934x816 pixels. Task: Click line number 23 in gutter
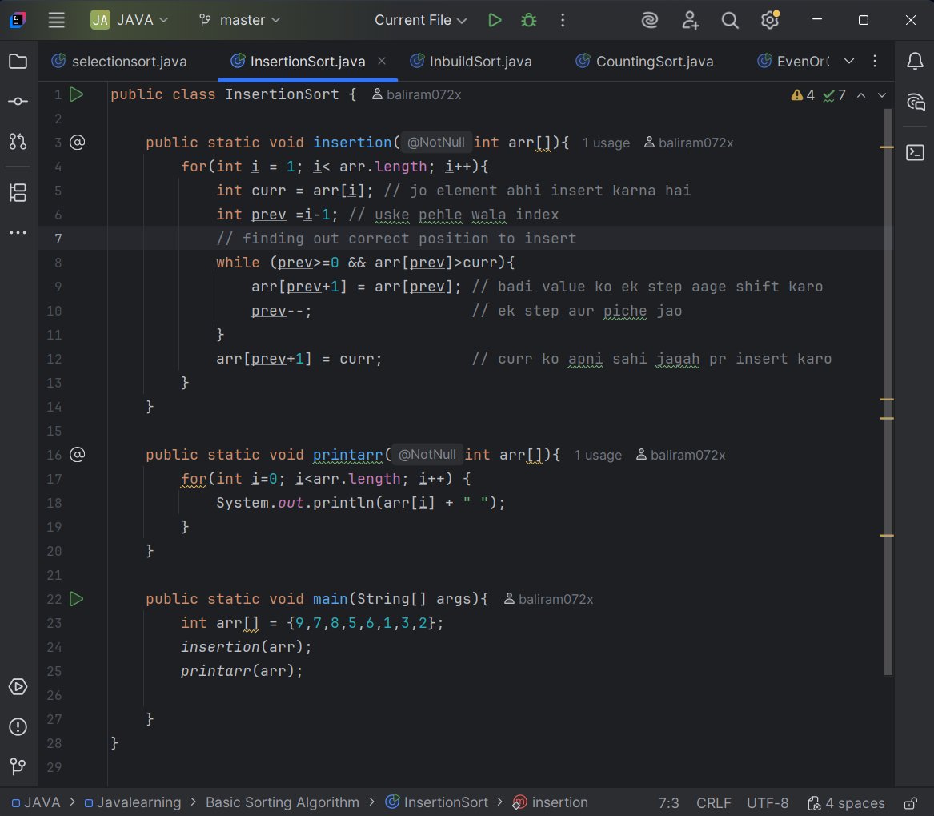pos(54,623)
